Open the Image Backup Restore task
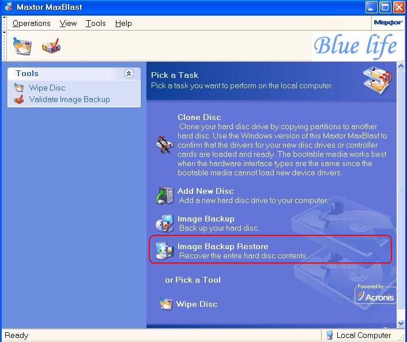 click(x=223, y=246)
